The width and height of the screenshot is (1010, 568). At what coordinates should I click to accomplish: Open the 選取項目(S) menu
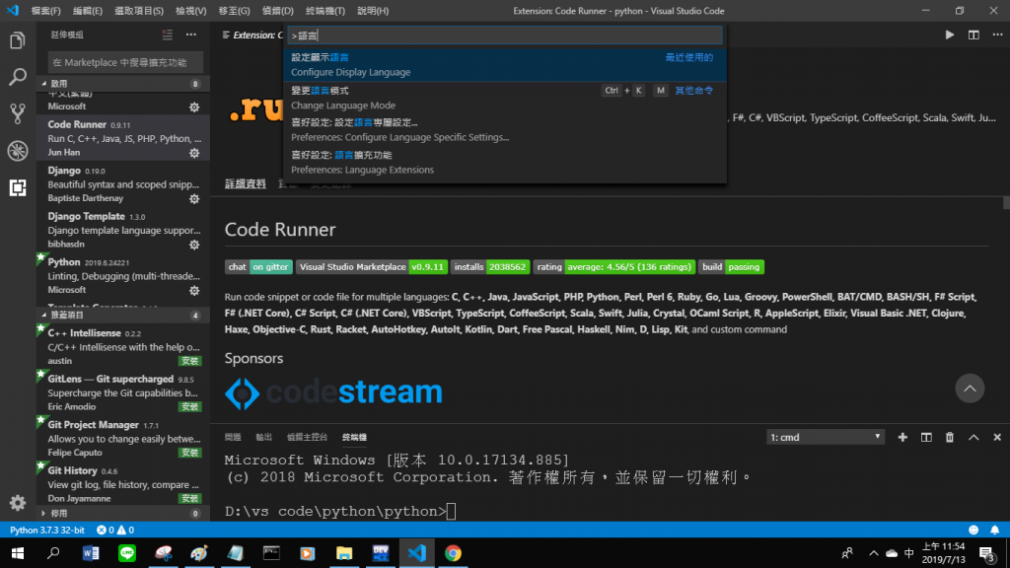pos(139,11)
